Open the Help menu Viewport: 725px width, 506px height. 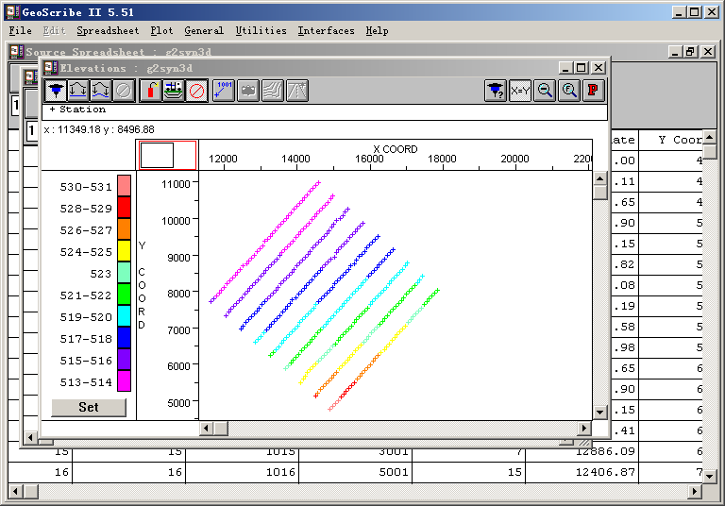tap(377, 30)
